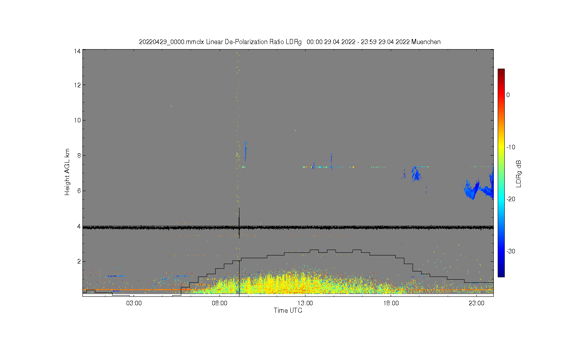Click the 'LDRg dB' colorbar label

(519, 174)
